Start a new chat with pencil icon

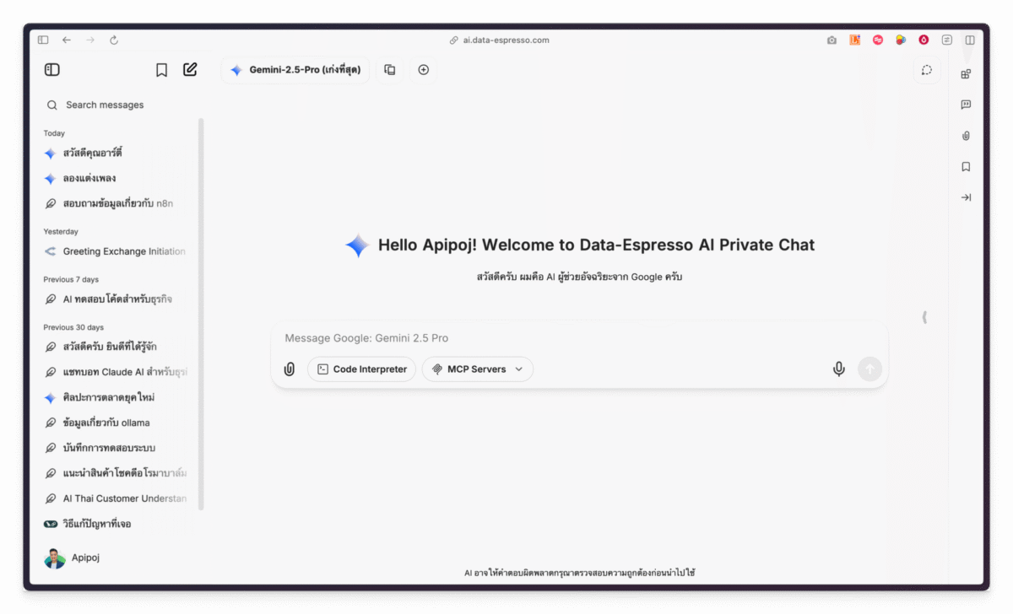pos(190,70)
